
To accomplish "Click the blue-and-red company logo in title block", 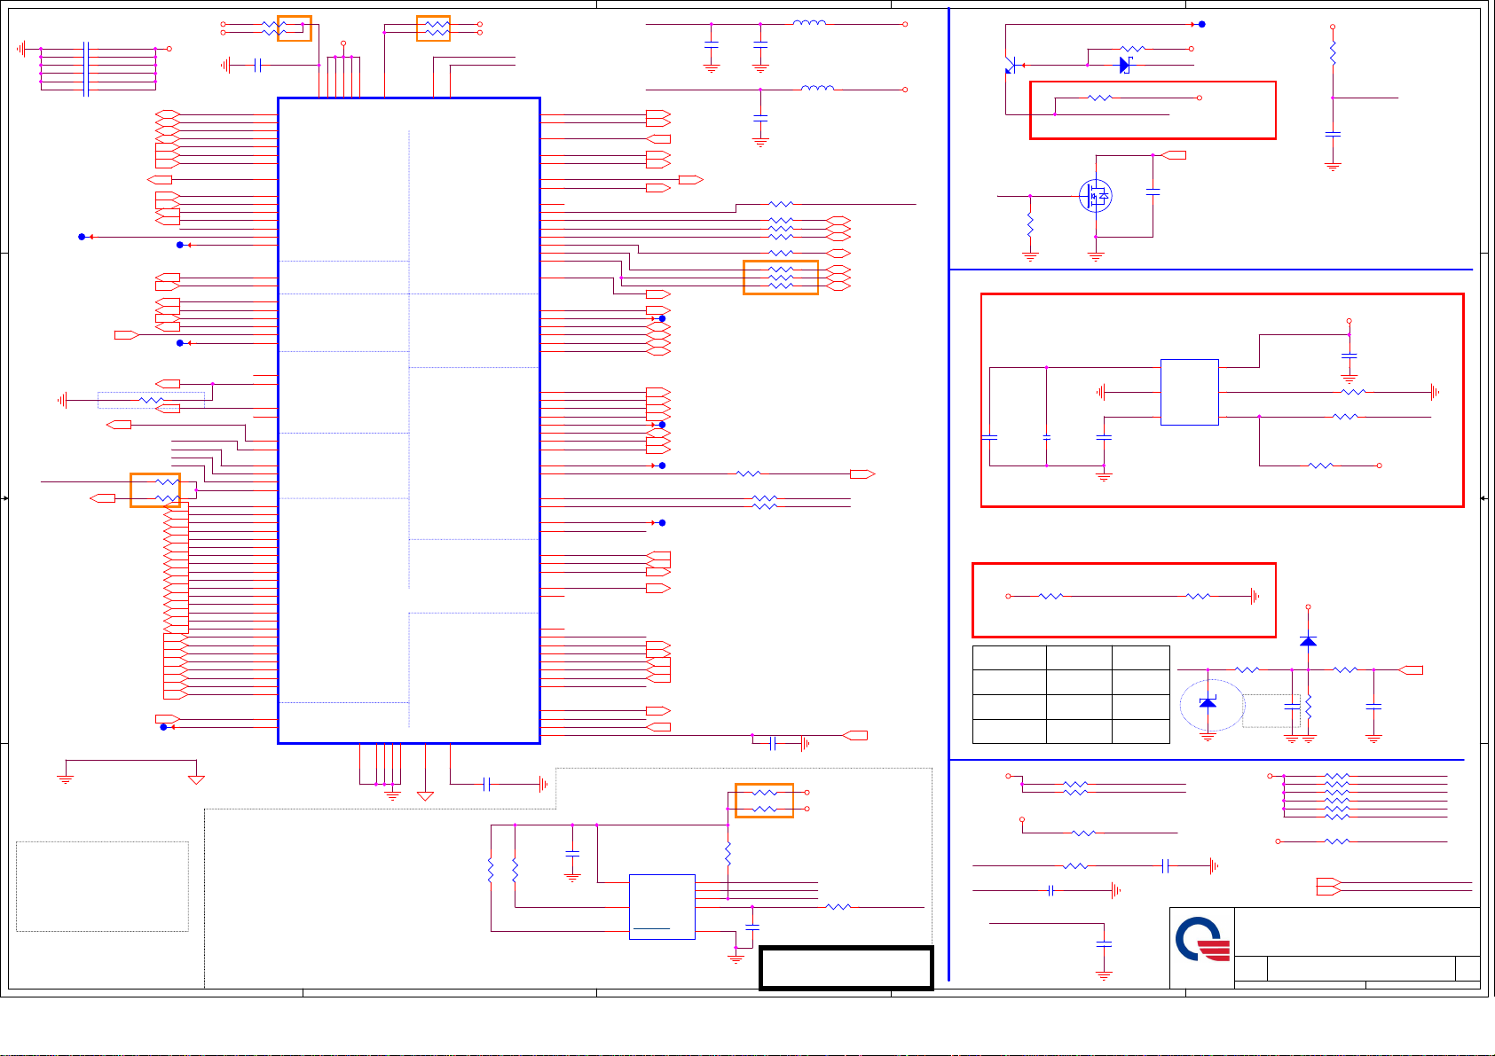I will [1202, 940].
